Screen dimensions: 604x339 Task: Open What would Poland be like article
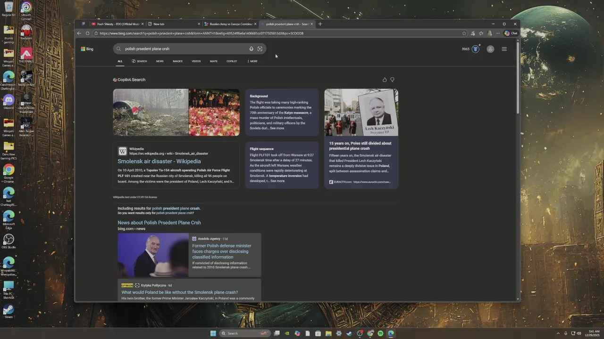pyautogui.click(x=180, y=292)
